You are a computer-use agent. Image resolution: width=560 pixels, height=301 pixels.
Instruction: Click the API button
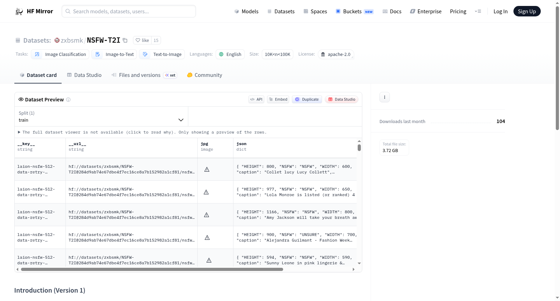256,99
